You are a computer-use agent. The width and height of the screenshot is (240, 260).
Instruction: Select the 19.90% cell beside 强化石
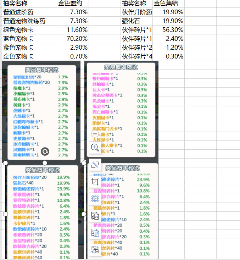168,21
